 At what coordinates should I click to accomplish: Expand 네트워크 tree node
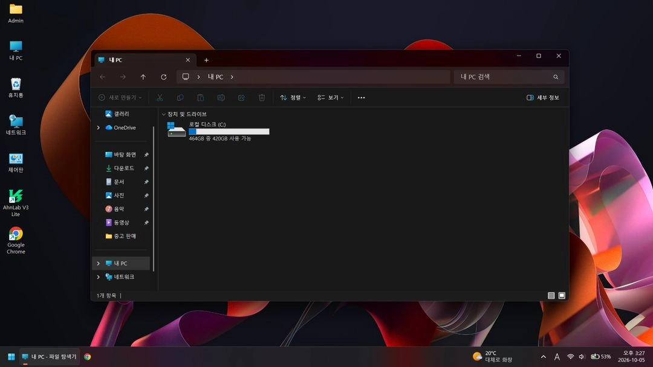pyautogui.click(x=99, y=277)
